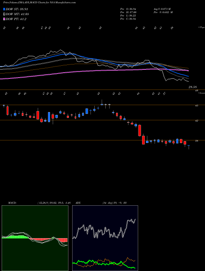Click the 'Pre V: 0.632 M' volume text
Screen dimensions: 205x271
point(163,12)
